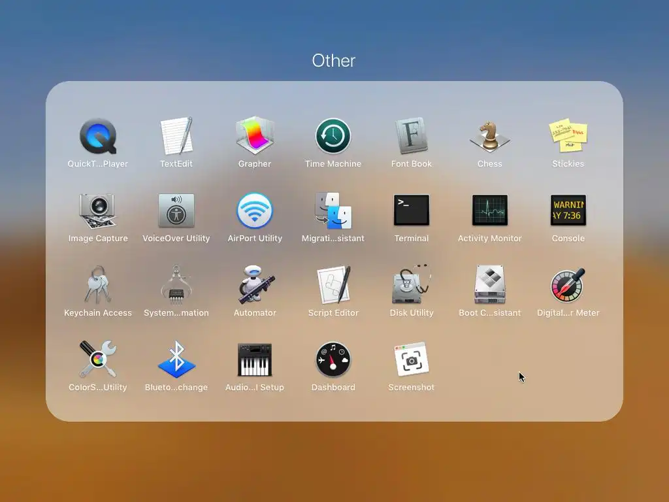Launch AirPort Utility Wi-Fi icon
The height and width of the screenshot is (502, 669).
255,210
